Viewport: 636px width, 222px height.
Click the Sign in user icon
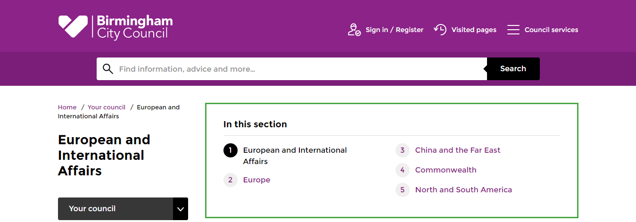pyautogui.click(x=354, y=30)
